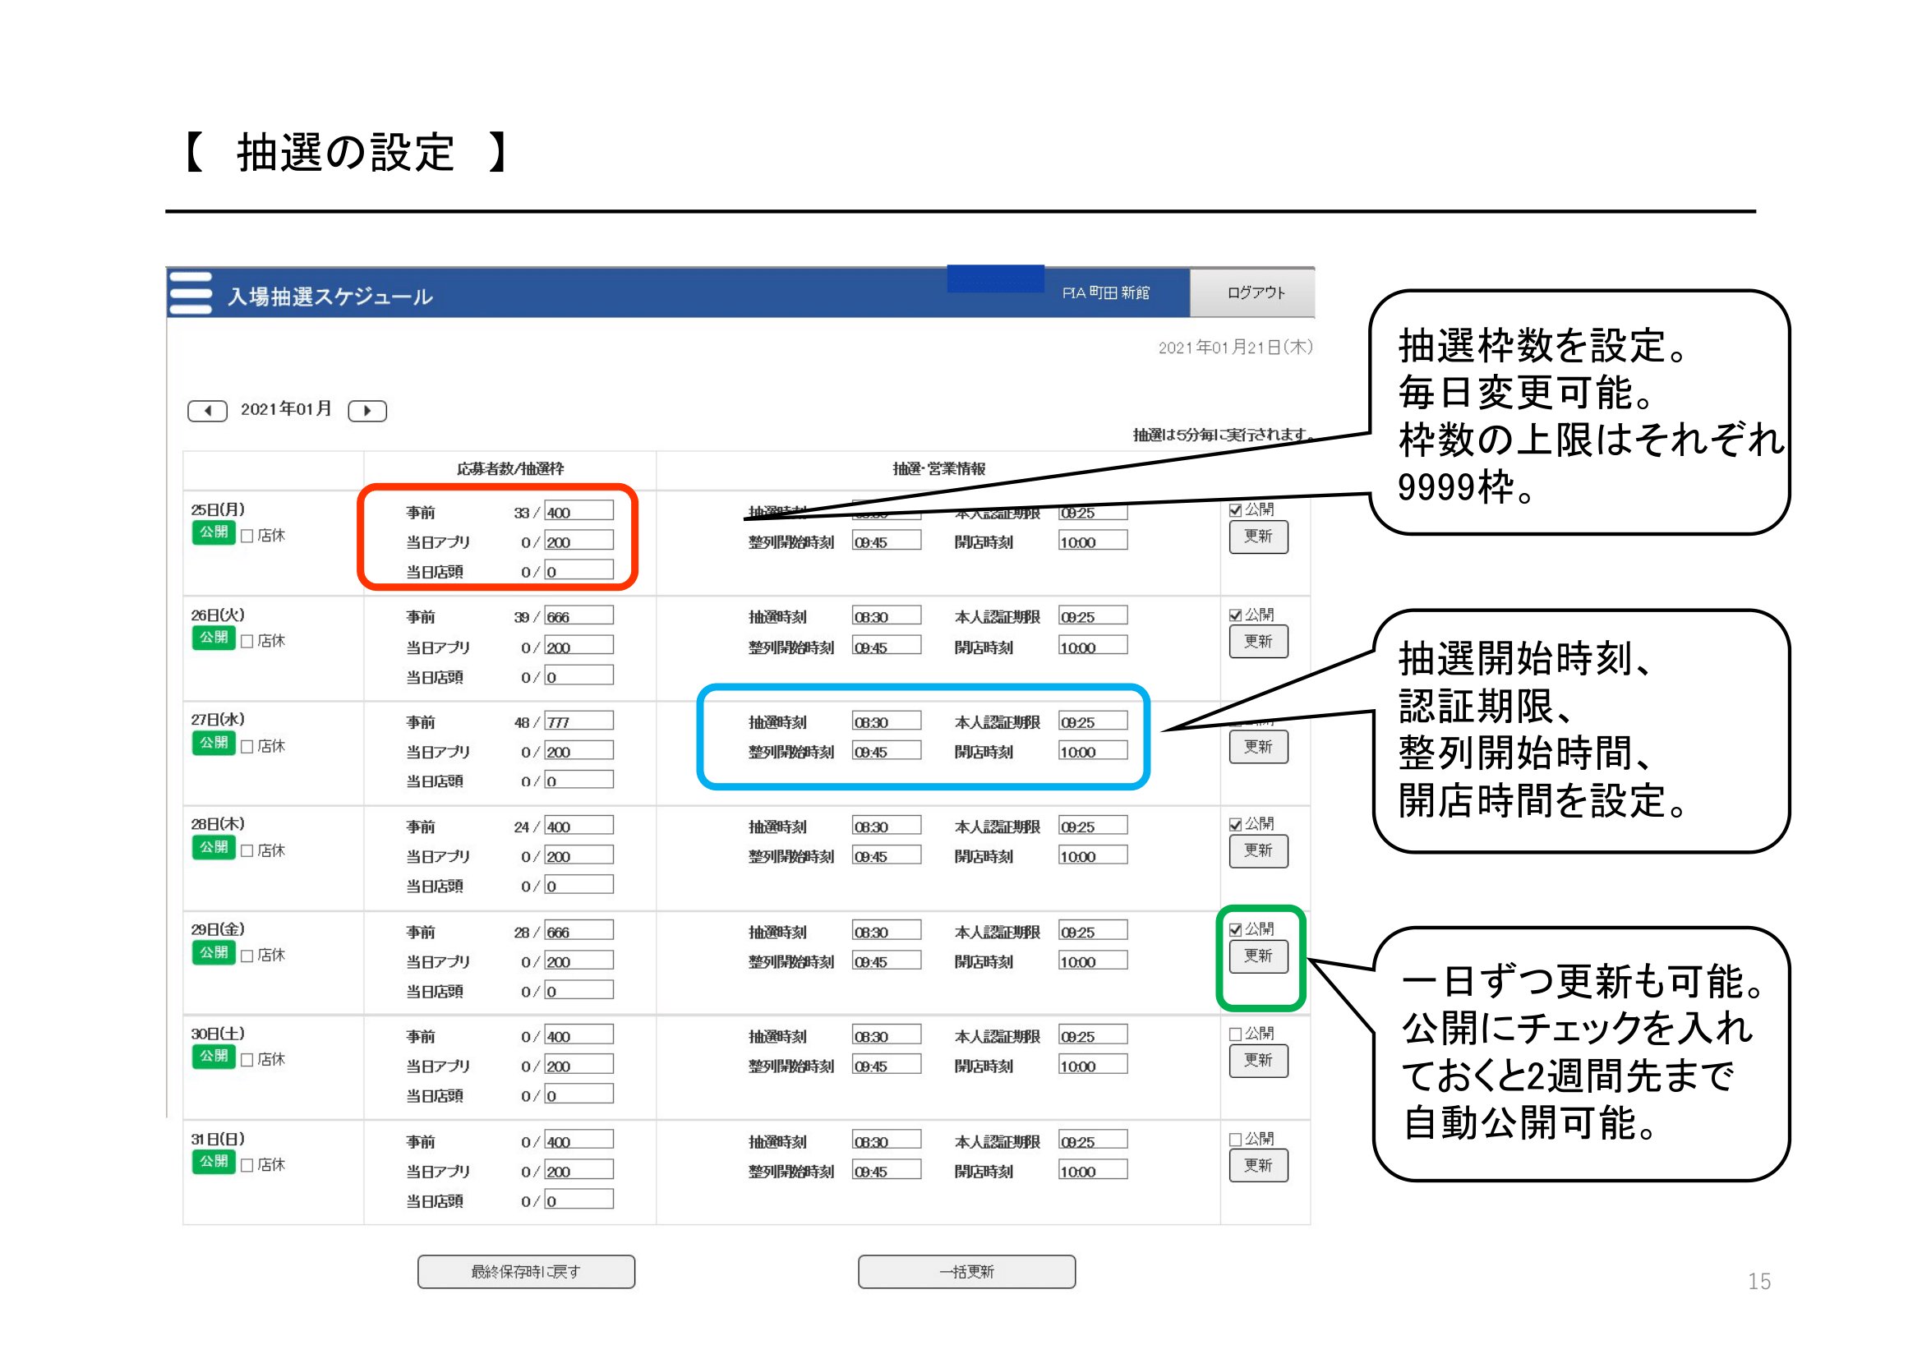The height and width of the screenshot is (1359, 1922).
Task: Click 応募者数/抽選枠 column header
Action: tap(509, 468)
